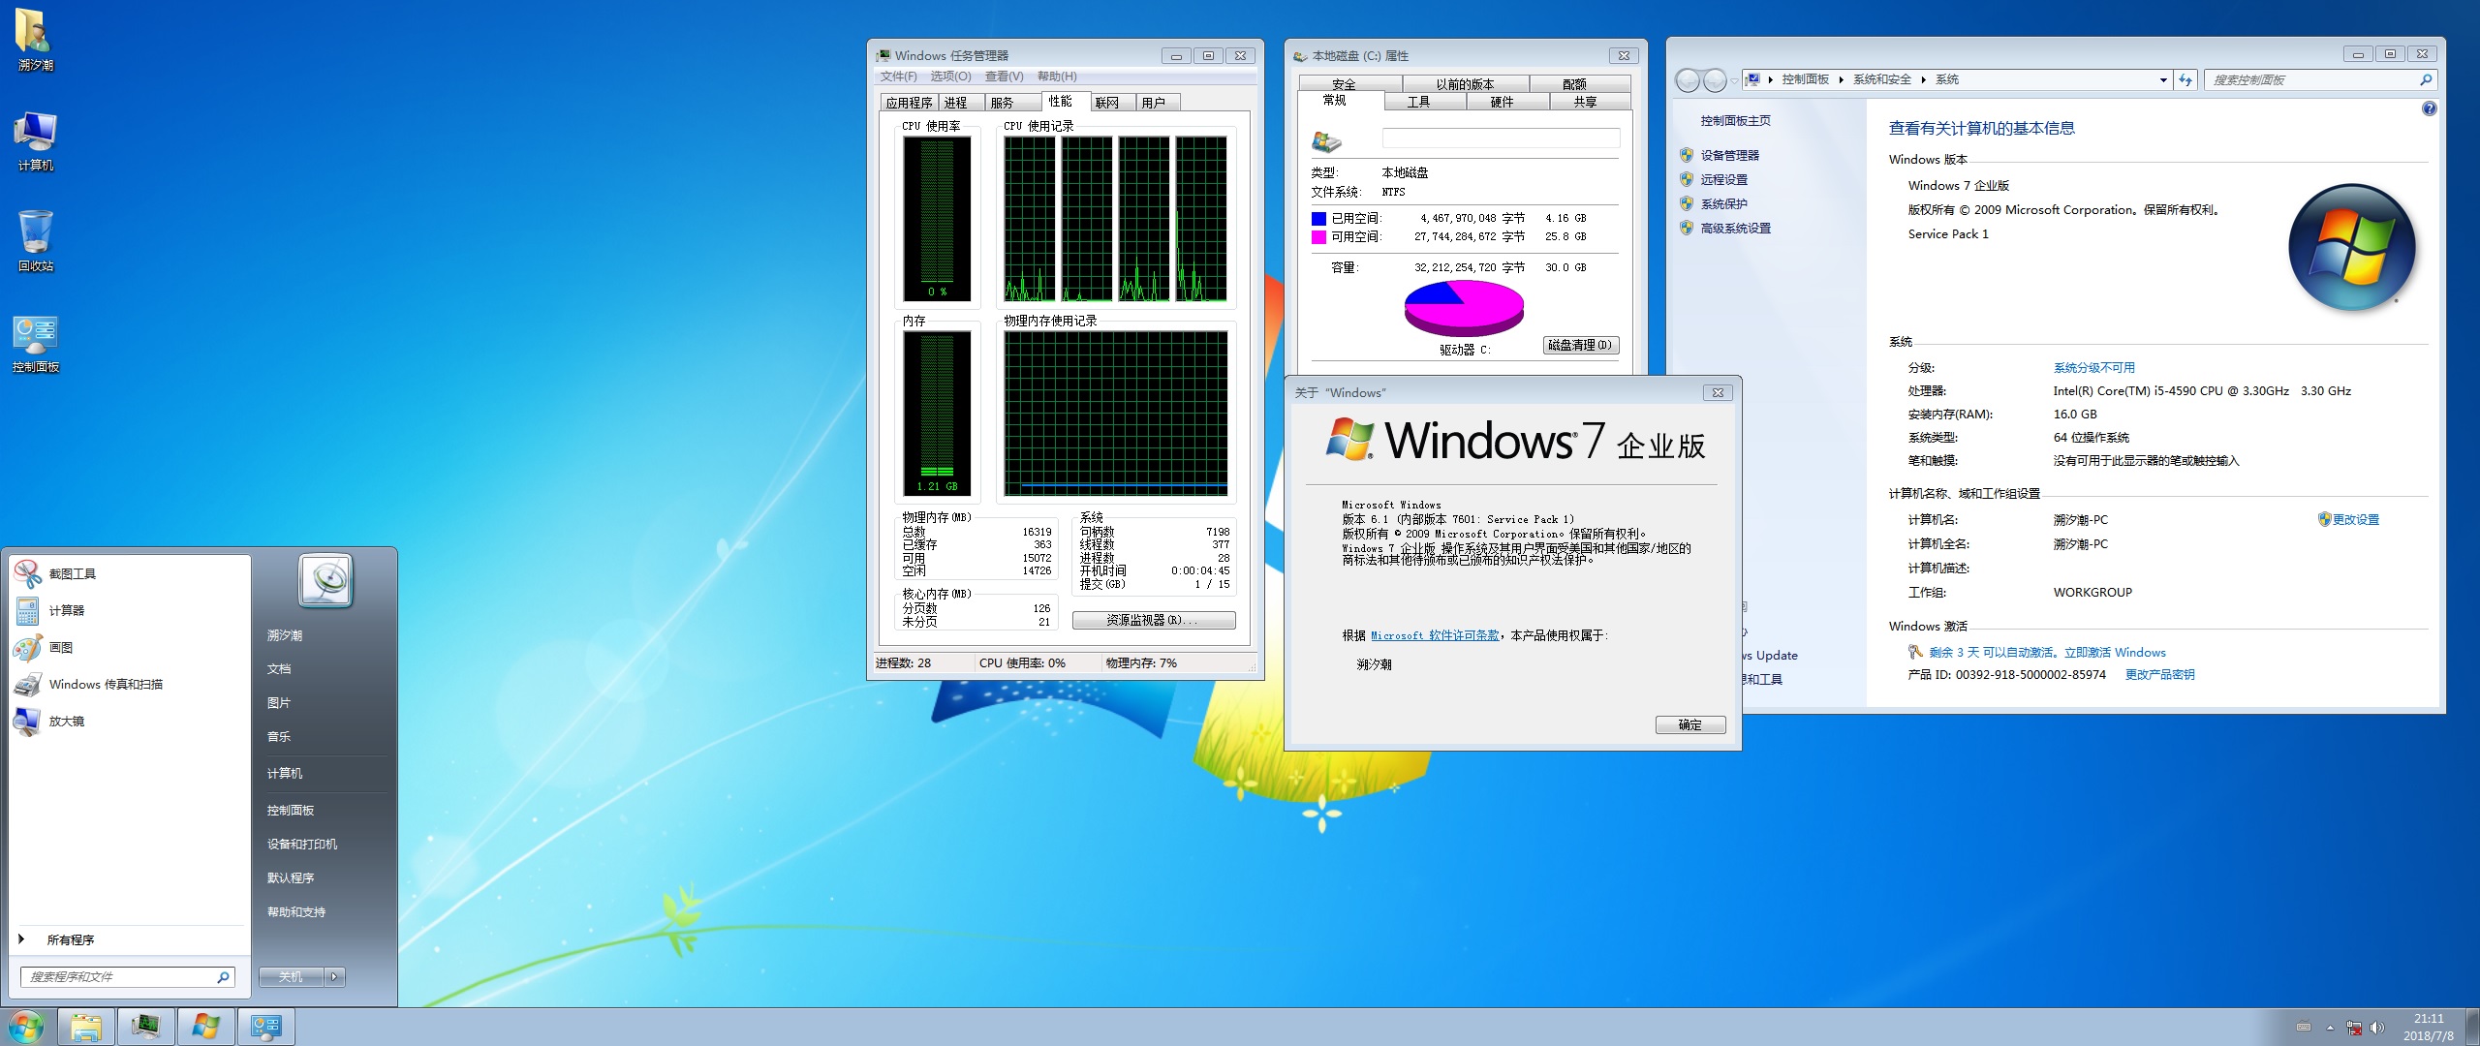Image resolution: width=2480 pixels, height=1046 pixels.
Task: Open the 计算机 desktop icon
Action: coord(35,140)
